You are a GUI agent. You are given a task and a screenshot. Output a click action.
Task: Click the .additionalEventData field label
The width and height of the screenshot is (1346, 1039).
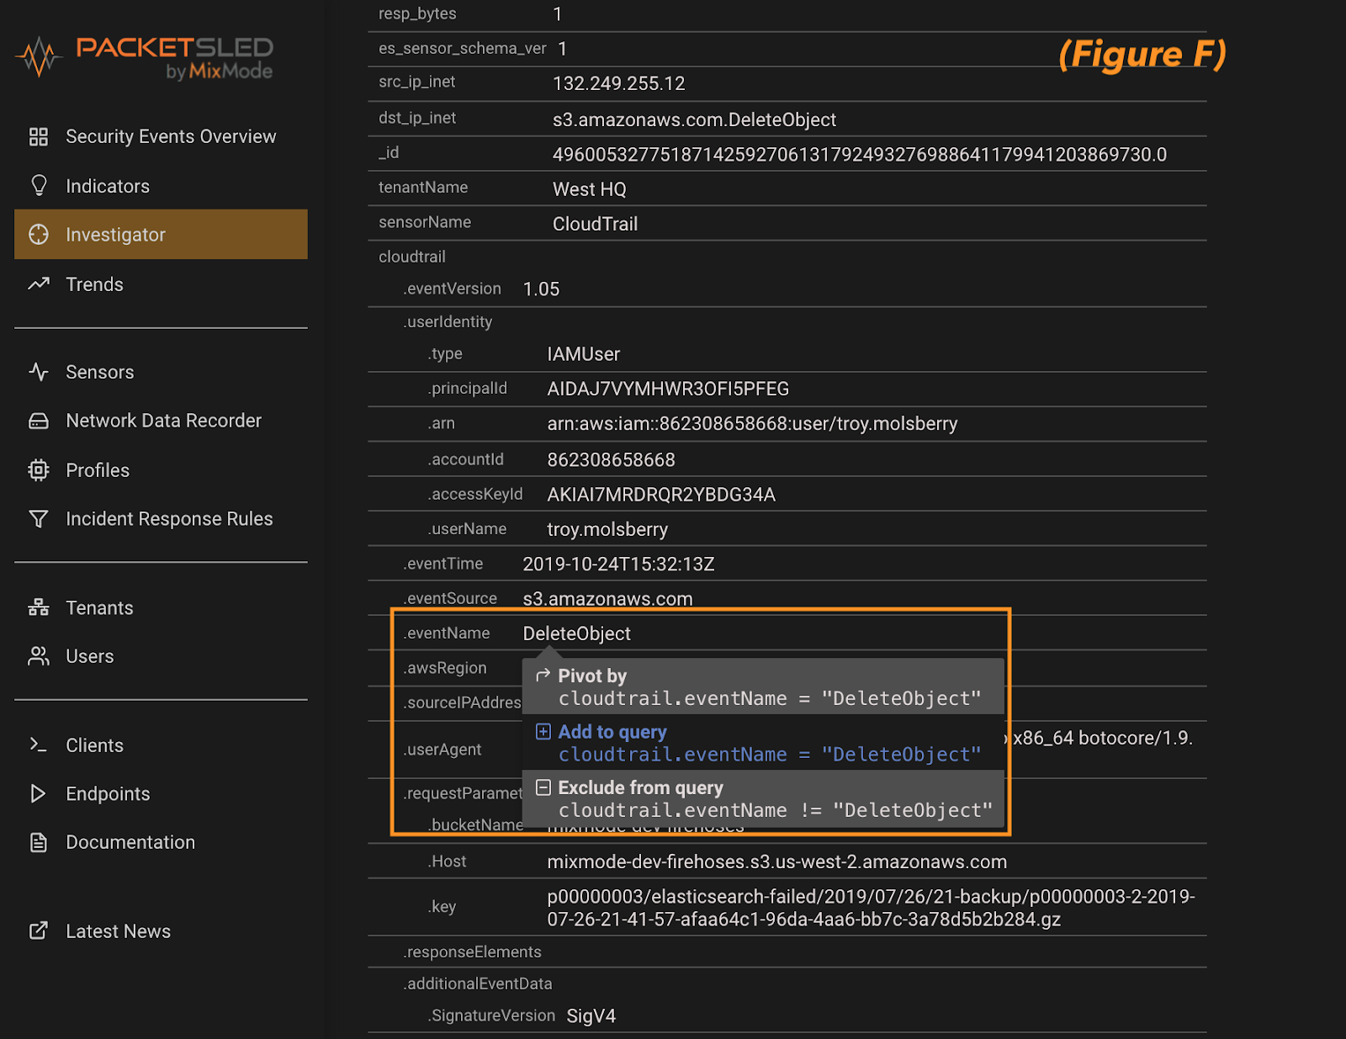click(x=478, y=983)
